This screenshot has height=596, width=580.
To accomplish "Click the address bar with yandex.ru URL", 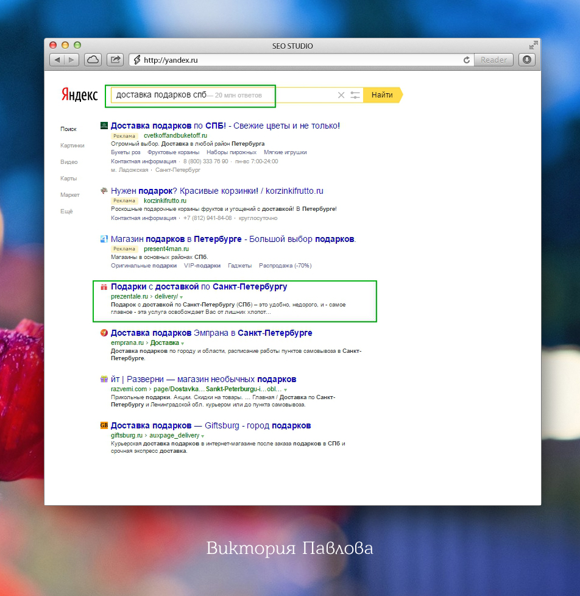I will pos(301,60).
